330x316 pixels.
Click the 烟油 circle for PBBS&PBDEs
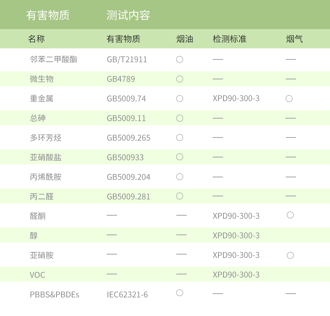180,293
